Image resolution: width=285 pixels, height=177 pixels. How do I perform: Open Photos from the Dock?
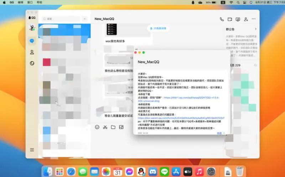[x=106, y=171]
